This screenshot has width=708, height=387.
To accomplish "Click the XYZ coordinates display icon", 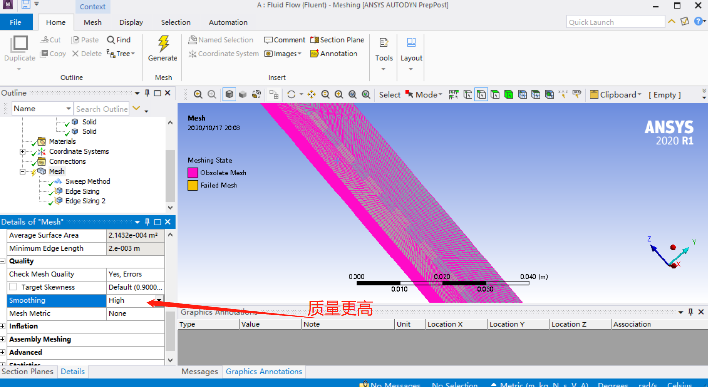I will (x=563, y=94).
